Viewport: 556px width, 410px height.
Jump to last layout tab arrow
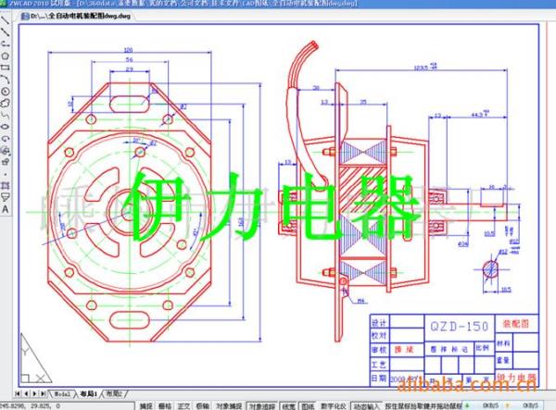click(x=43, y=393)
